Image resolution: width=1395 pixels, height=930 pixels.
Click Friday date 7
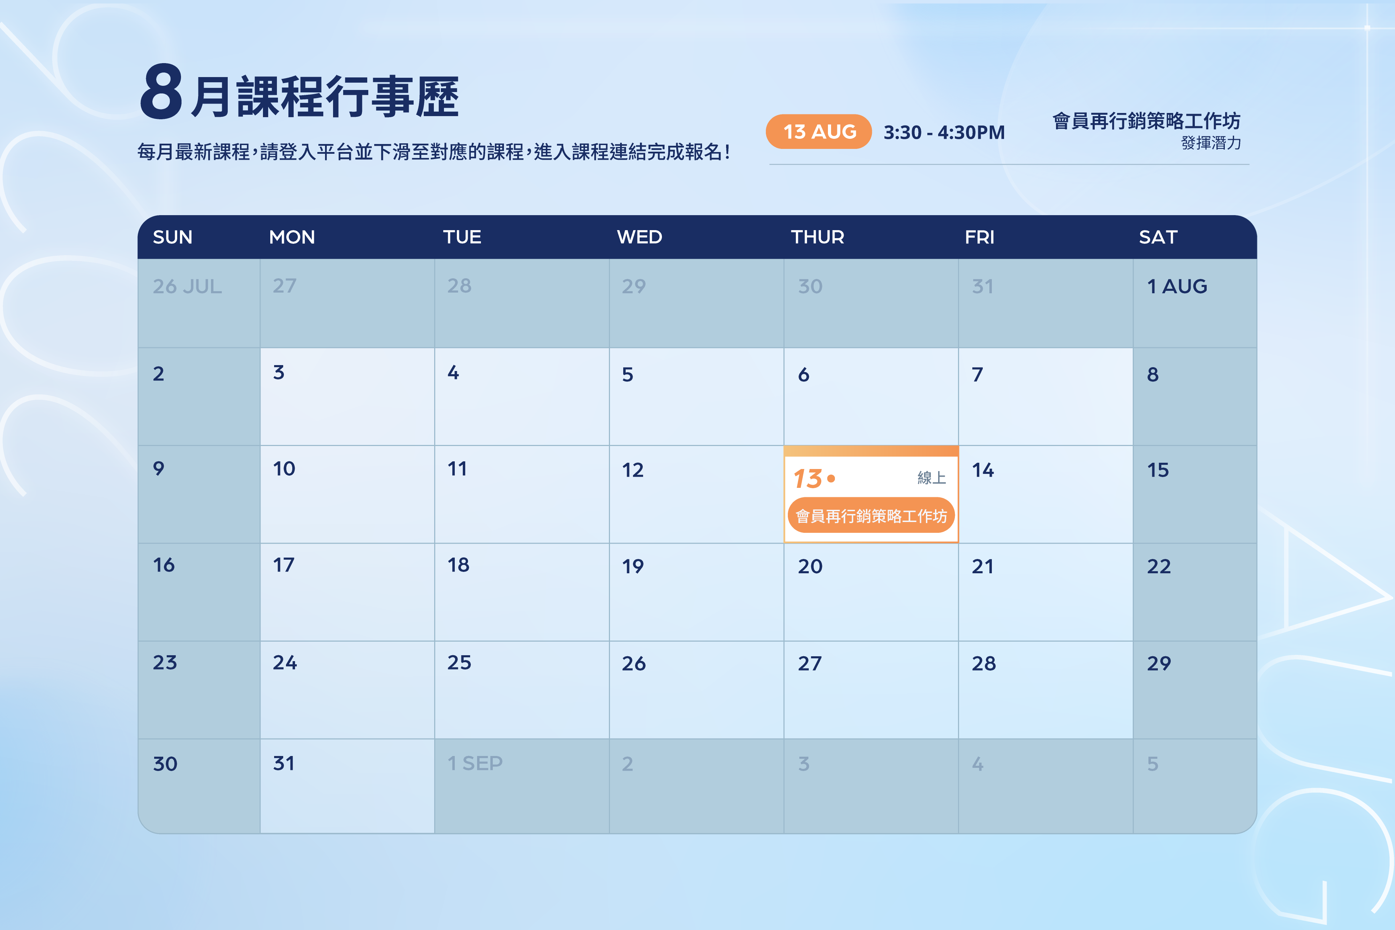(978, 374)
